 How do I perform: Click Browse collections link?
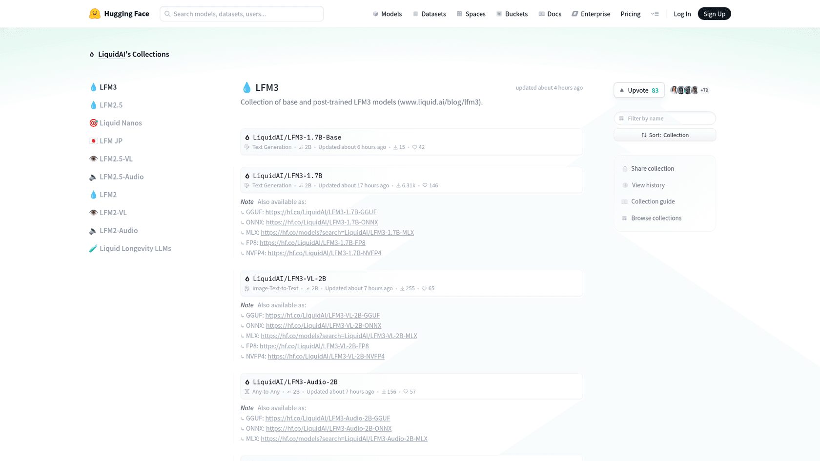(x=656, y=218)
